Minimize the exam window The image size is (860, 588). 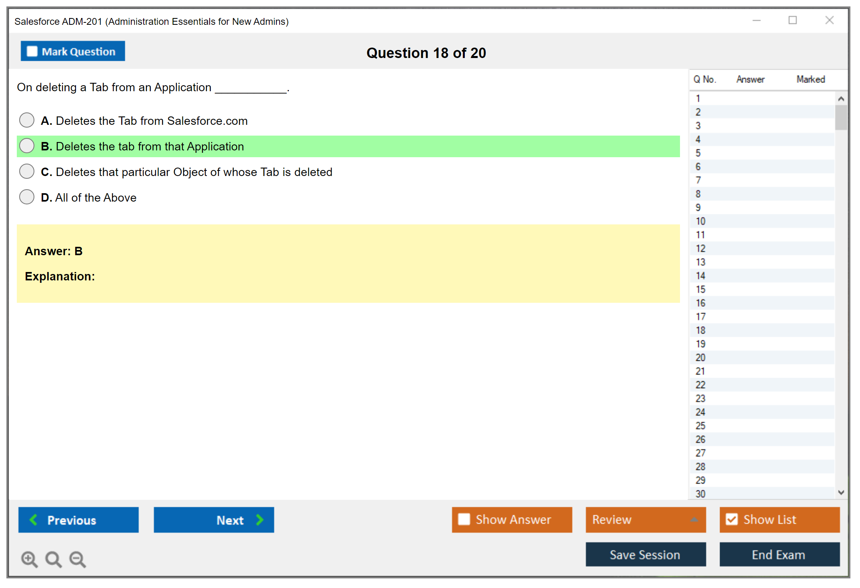pos(756,20)
